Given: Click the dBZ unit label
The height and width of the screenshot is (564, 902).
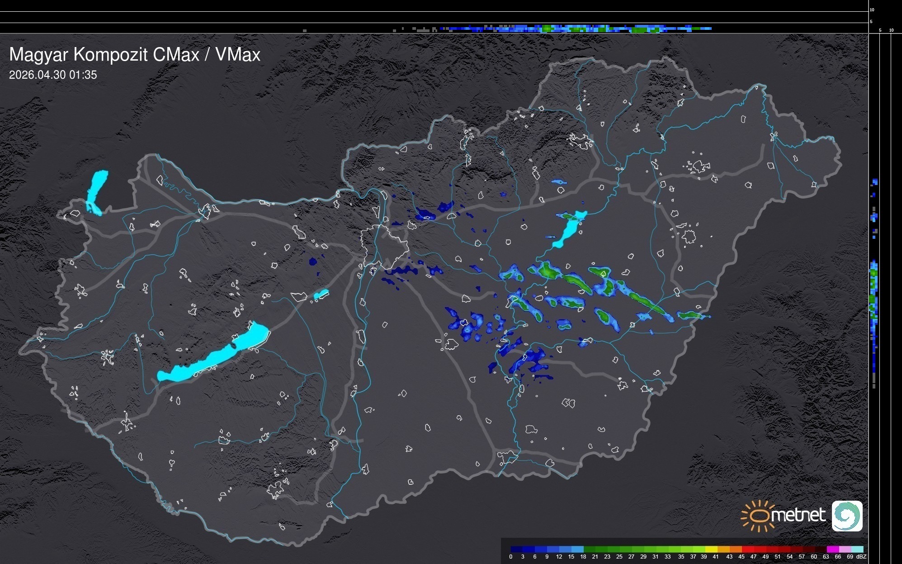Looking at the screenshot, I should [861, 557].
